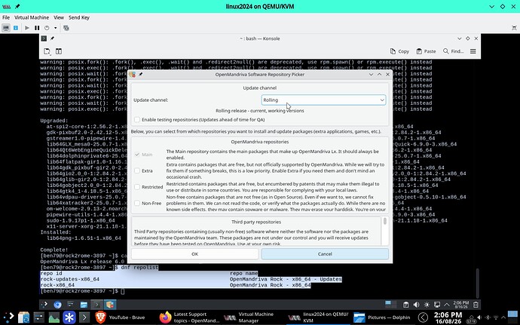The height and width of the screenshot is (325, 520).
Task: Click the host taskbar round back arrow
Action: tap(423, 317)
